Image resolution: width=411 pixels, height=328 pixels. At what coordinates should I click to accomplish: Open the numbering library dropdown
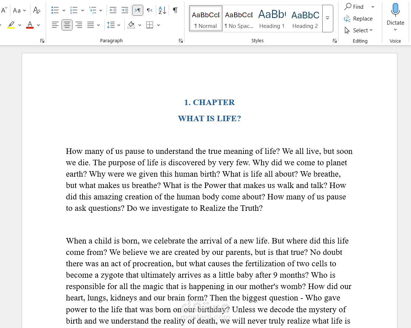pyautogui.click(x=82, y=10)
